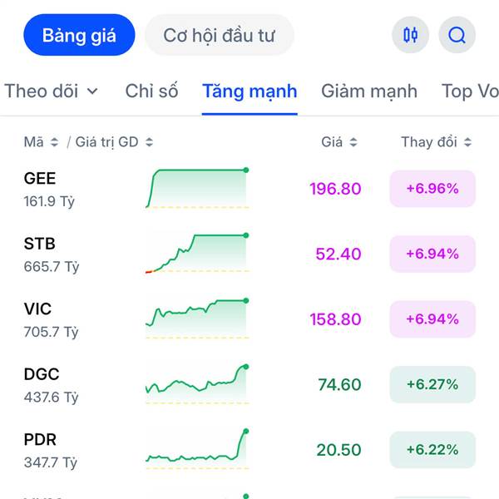Switch to Giảm mạnh tab
The width and height of the screenshot is (499, 499).
click(x=369, y=91)
